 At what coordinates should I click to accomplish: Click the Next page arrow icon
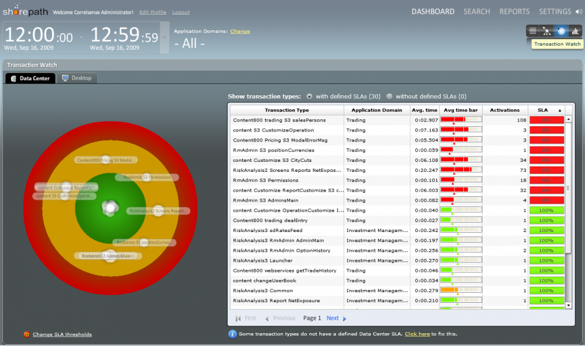[x=345, y=319]
